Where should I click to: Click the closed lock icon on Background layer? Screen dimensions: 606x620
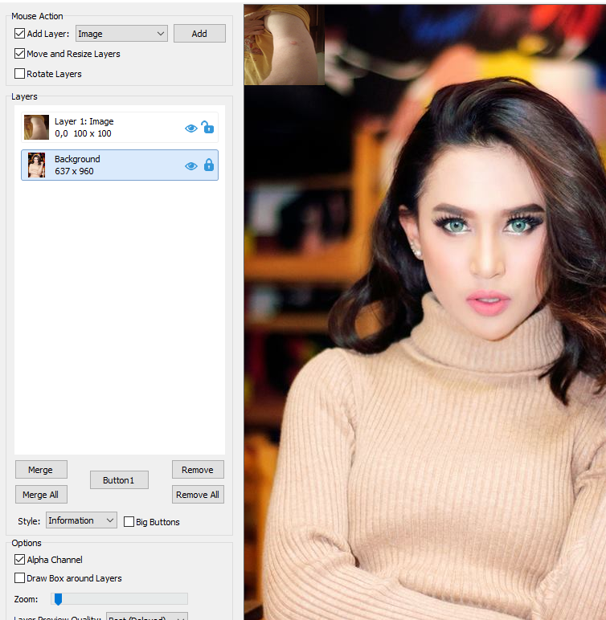(209, 165)
